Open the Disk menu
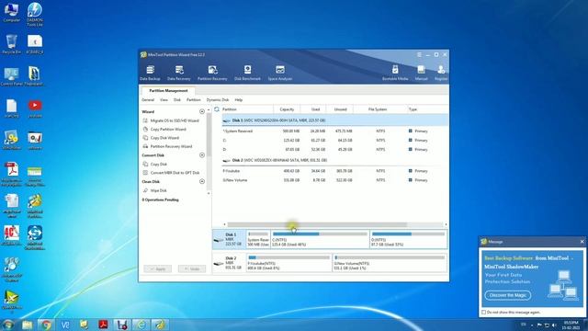 click(177, 100)
